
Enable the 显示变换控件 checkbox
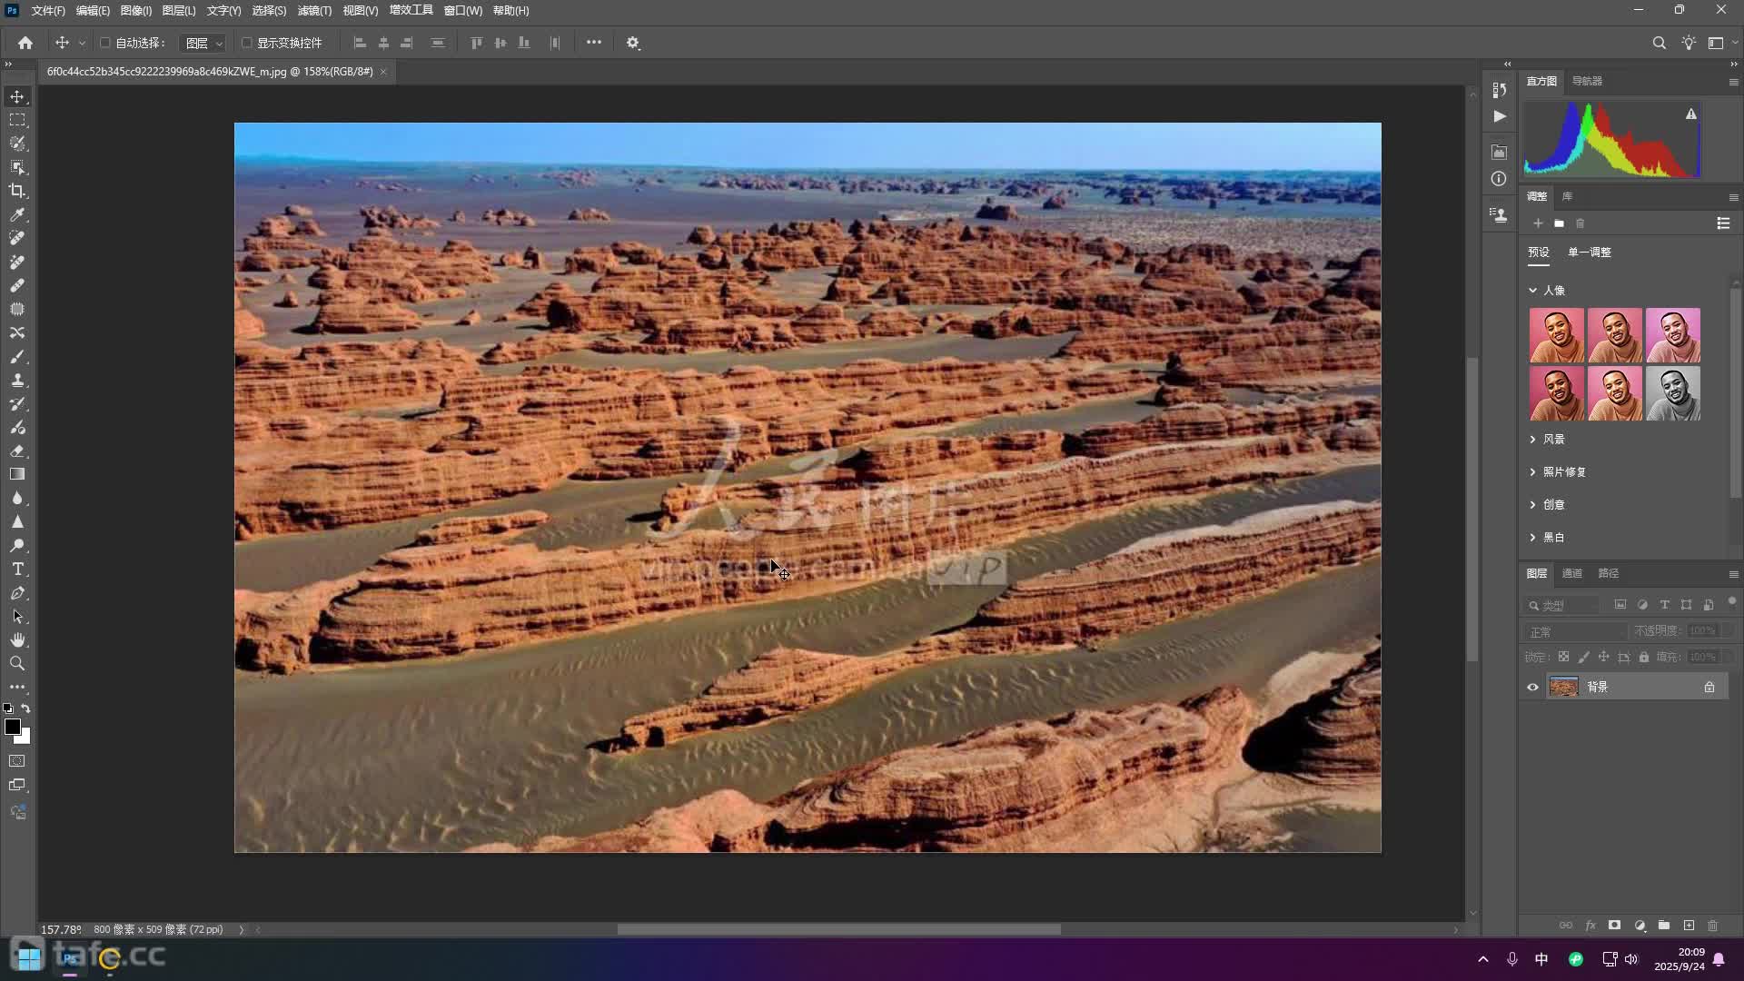point(247,43)
